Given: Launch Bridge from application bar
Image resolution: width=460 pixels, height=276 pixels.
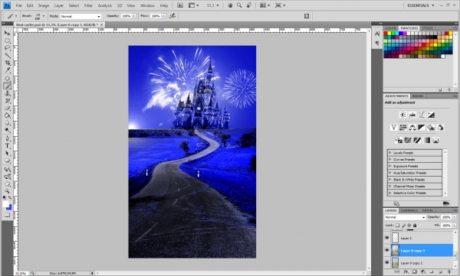Looking at the screenshot, I should click(180, 5).
